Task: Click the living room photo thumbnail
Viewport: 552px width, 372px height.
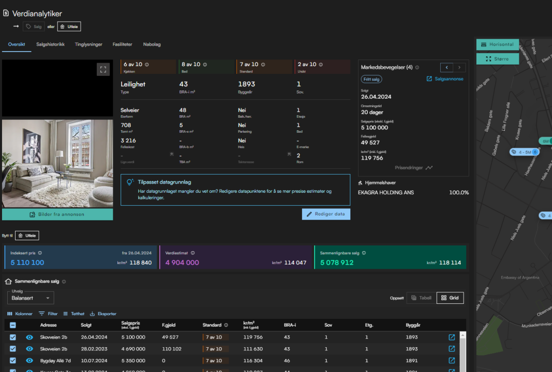Action: coord(57,163)
